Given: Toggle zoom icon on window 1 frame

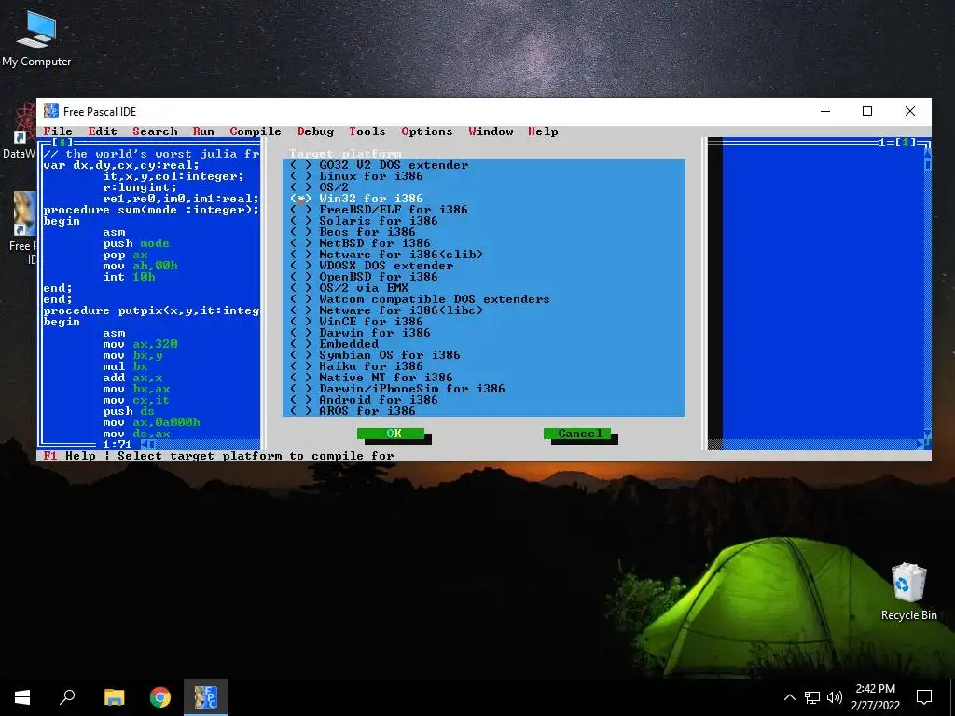Looking at the screenshot, I should pyautogui.click(x=906, y=143).
